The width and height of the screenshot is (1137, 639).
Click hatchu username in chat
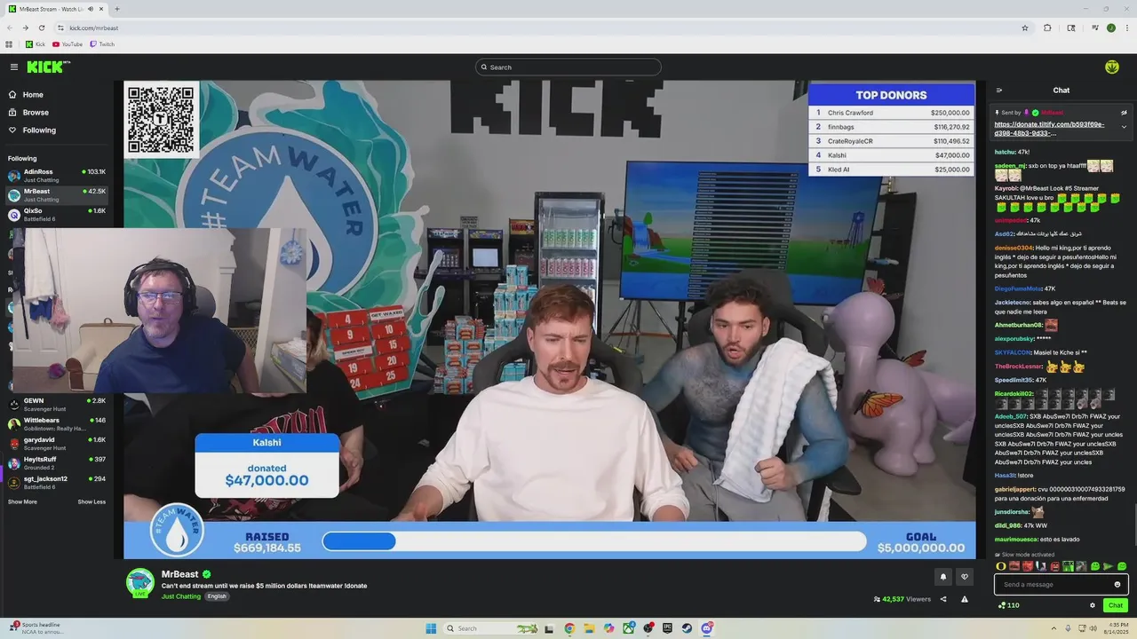(x=1005, y=152)
